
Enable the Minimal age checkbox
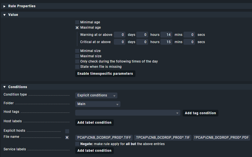77,22
